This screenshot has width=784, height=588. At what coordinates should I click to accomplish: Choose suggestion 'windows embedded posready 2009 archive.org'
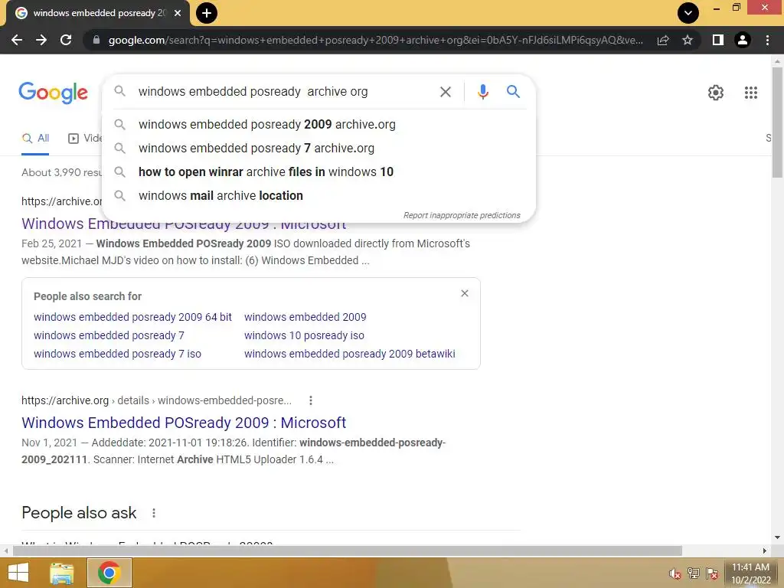pyautogui.click(x=318, y=125)
